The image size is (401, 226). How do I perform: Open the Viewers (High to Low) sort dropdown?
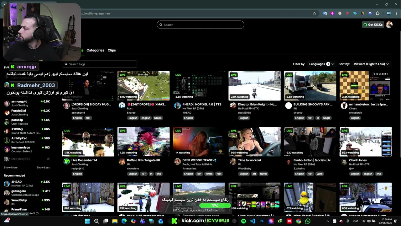[x=371, y=64]
